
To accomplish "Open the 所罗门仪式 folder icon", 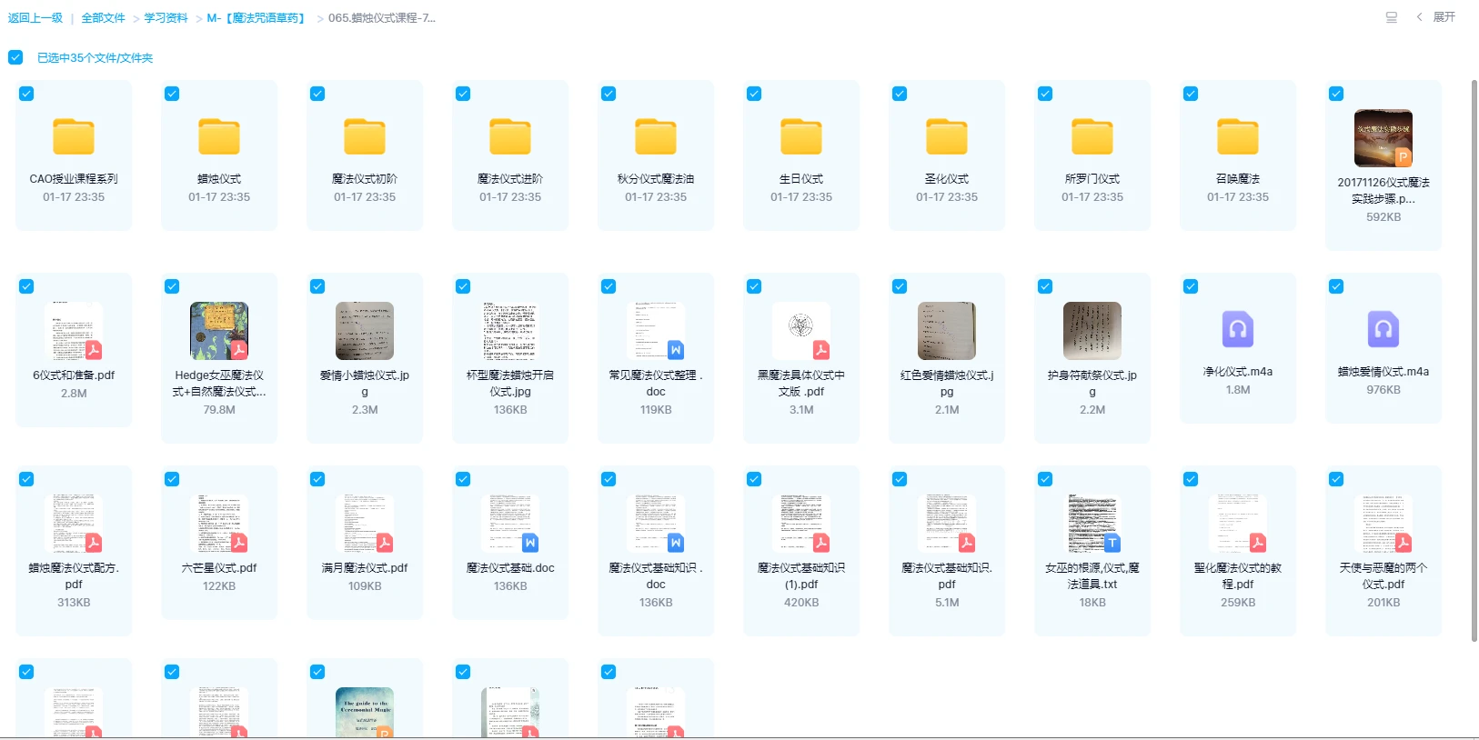I will (1092, 137).
